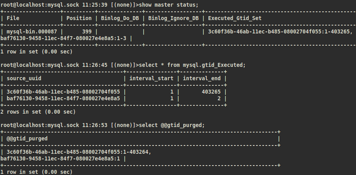Click the 'select @@gtid_purged;' command text
This screenshot has width=356, height=175.
pyautogui.click(x=172, y=125)
